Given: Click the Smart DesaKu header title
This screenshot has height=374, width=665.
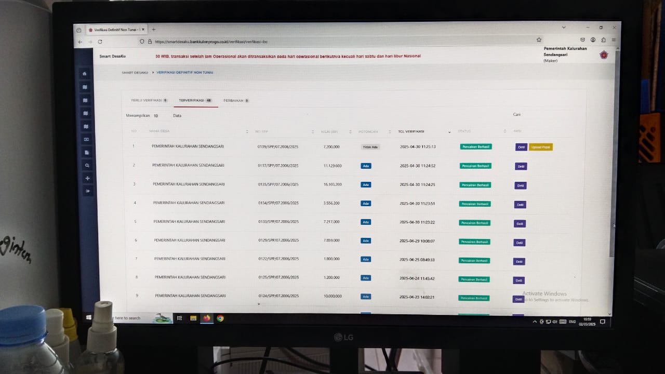Looking at the screenshot, I should coord(112,56).
